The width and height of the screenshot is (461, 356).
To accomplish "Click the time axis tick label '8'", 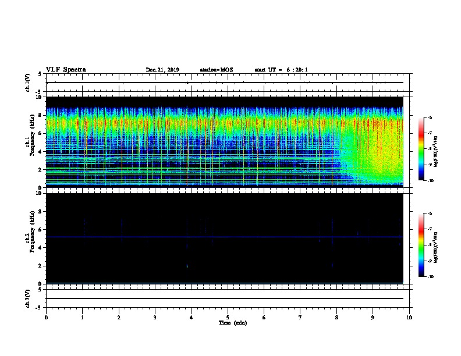I will (336, 318).
